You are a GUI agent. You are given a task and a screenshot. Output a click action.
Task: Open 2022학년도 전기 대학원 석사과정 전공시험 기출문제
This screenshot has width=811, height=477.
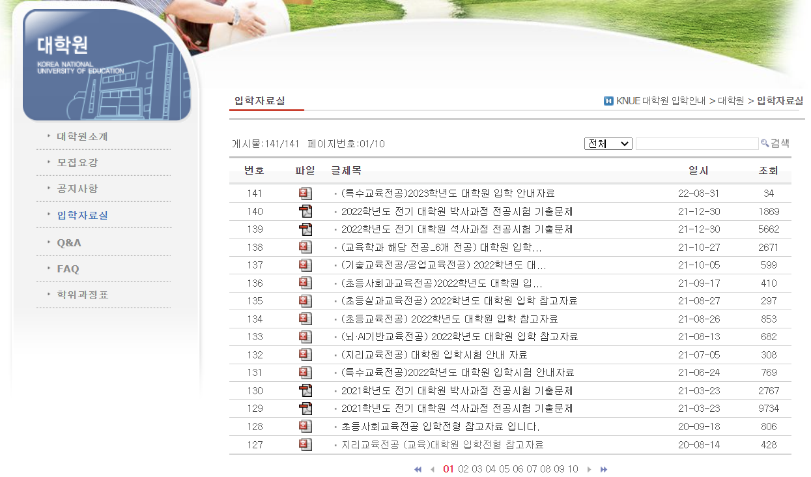pos(457,229)
